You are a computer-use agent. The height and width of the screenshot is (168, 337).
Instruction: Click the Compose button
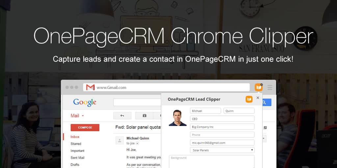(x=85, y=128)
